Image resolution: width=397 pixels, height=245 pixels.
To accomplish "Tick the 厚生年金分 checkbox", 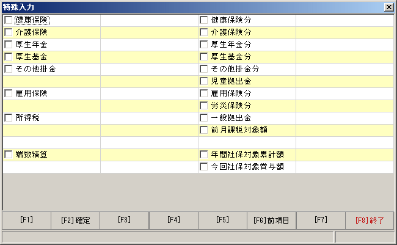I will [x=204, y=45].
